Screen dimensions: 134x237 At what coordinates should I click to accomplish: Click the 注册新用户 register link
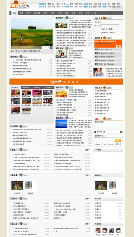pyautogui.click(x=104, y=33)
